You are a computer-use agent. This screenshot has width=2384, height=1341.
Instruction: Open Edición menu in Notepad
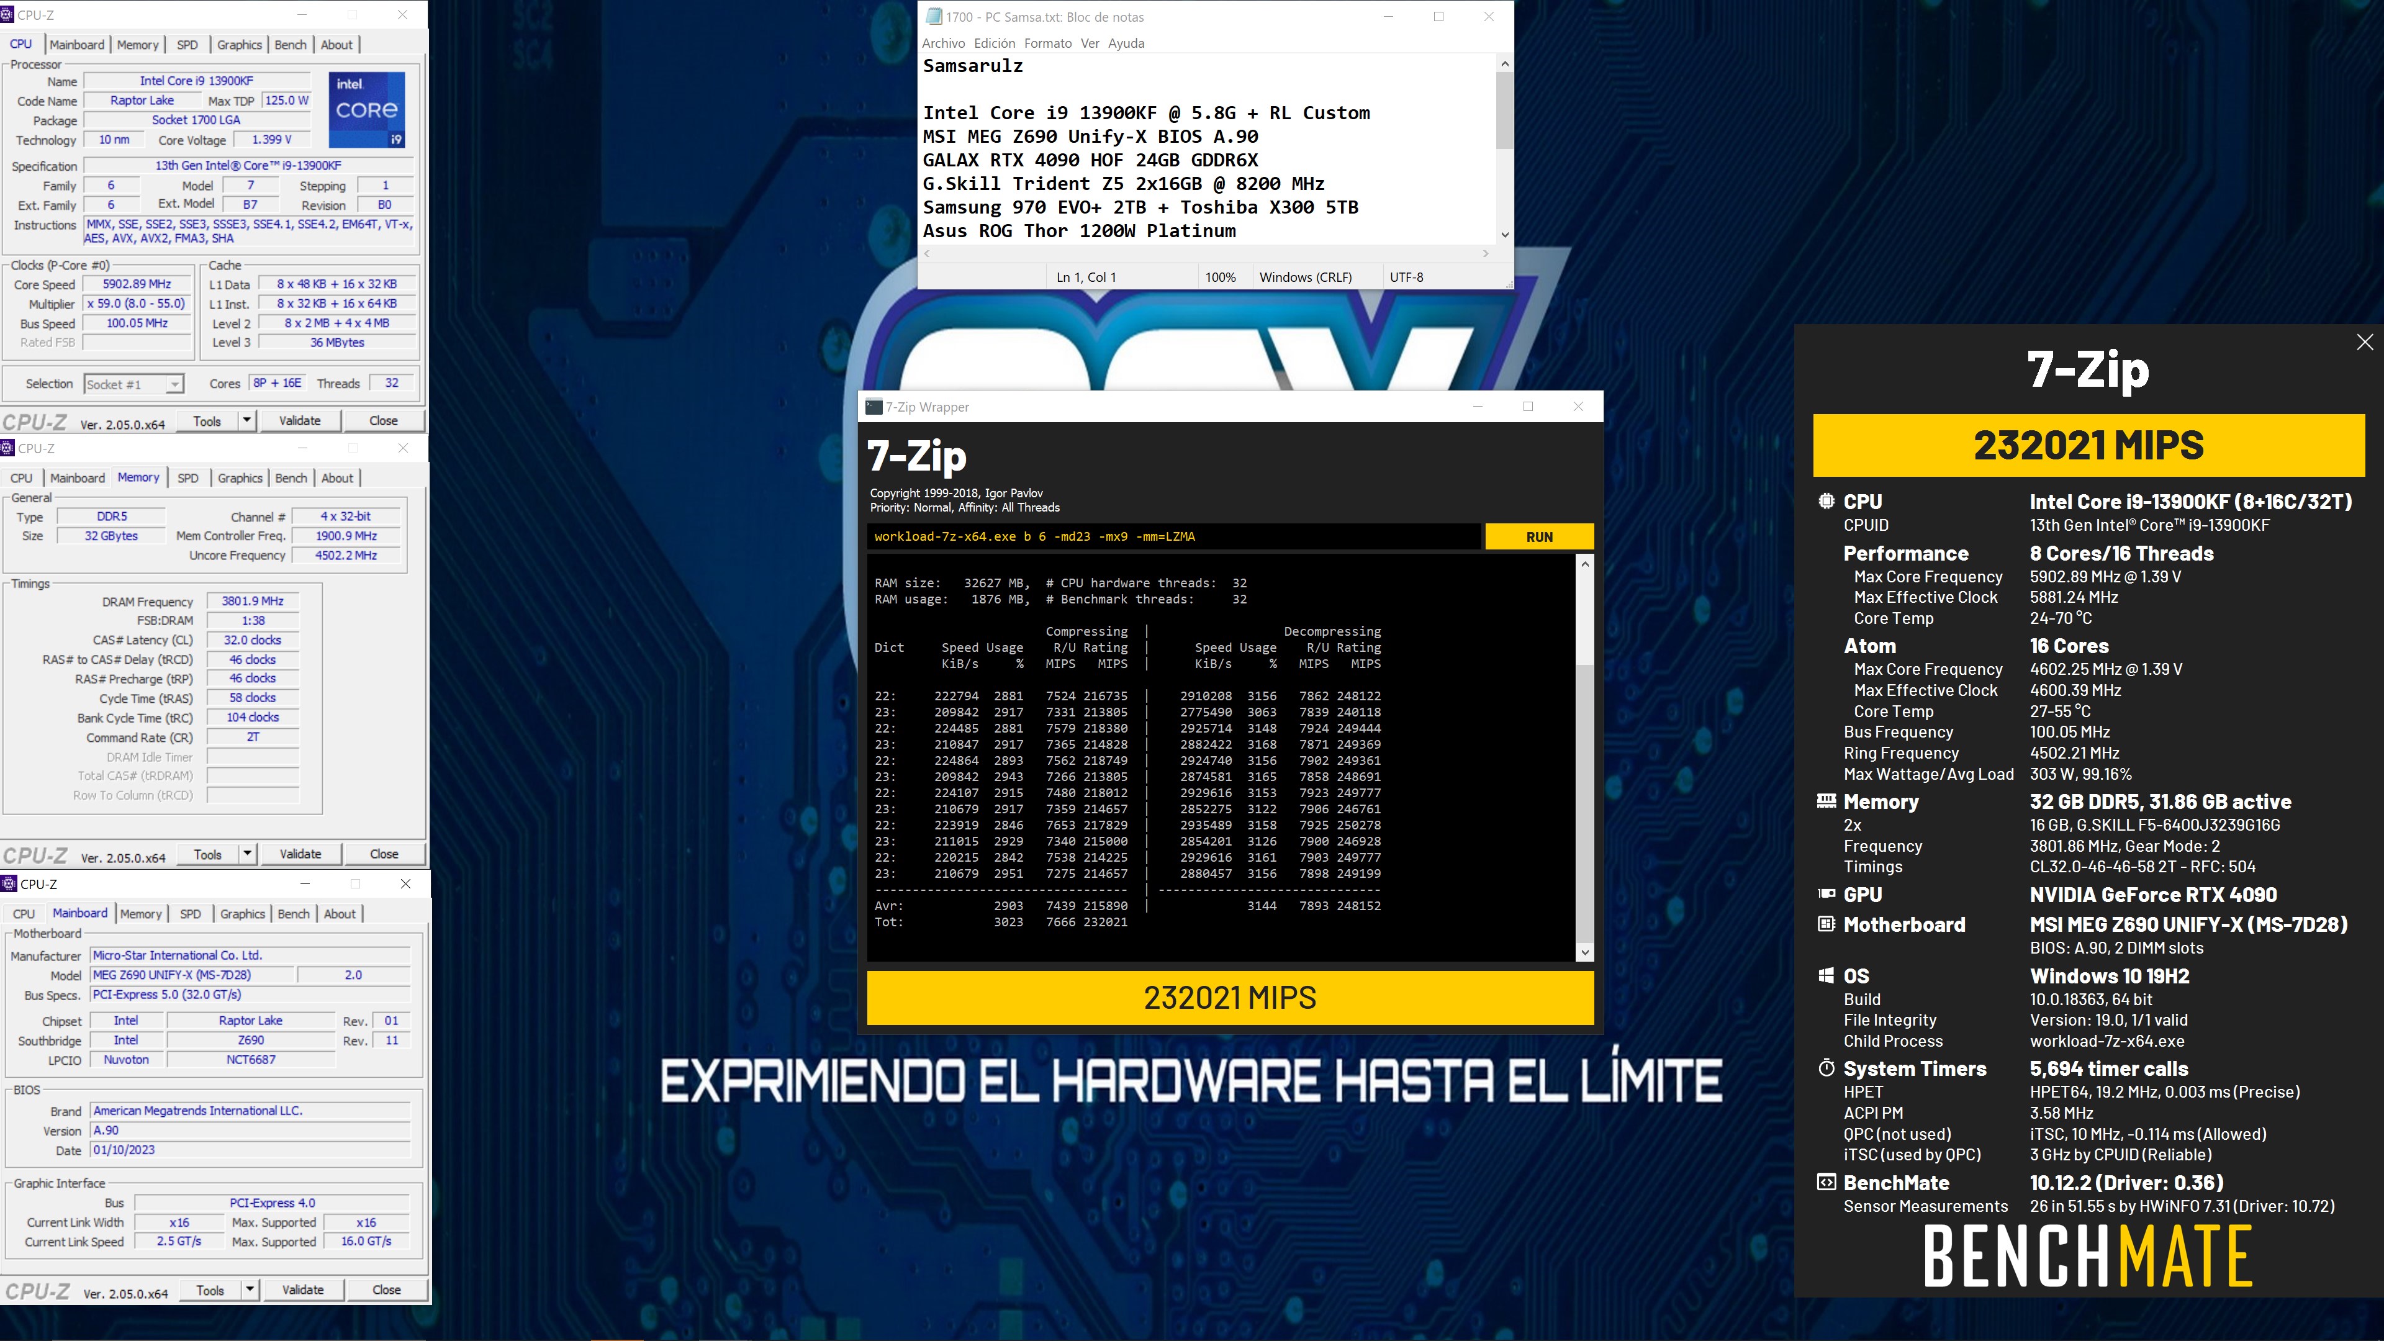(x=995, y=43)
